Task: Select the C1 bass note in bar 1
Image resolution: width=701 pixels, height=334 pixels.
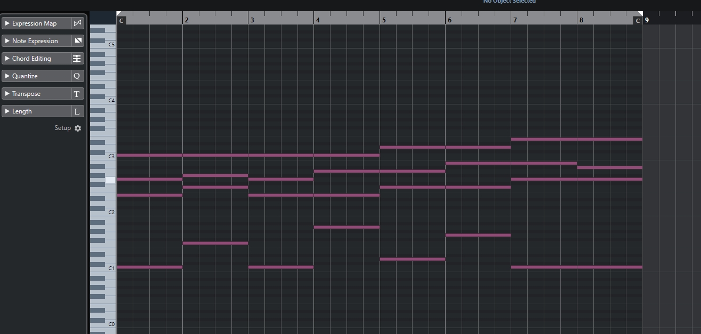Action: [149, 267]
